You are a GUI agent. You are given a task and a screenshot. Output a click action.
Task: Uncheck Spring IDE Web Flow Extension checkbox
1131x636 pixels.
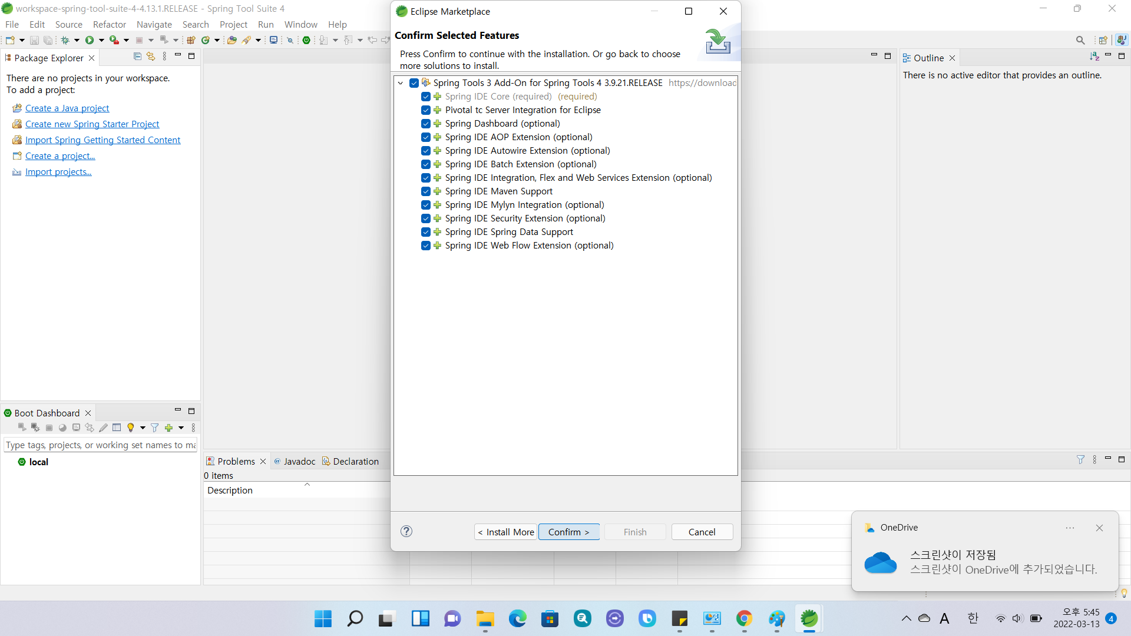coord(426,246)
